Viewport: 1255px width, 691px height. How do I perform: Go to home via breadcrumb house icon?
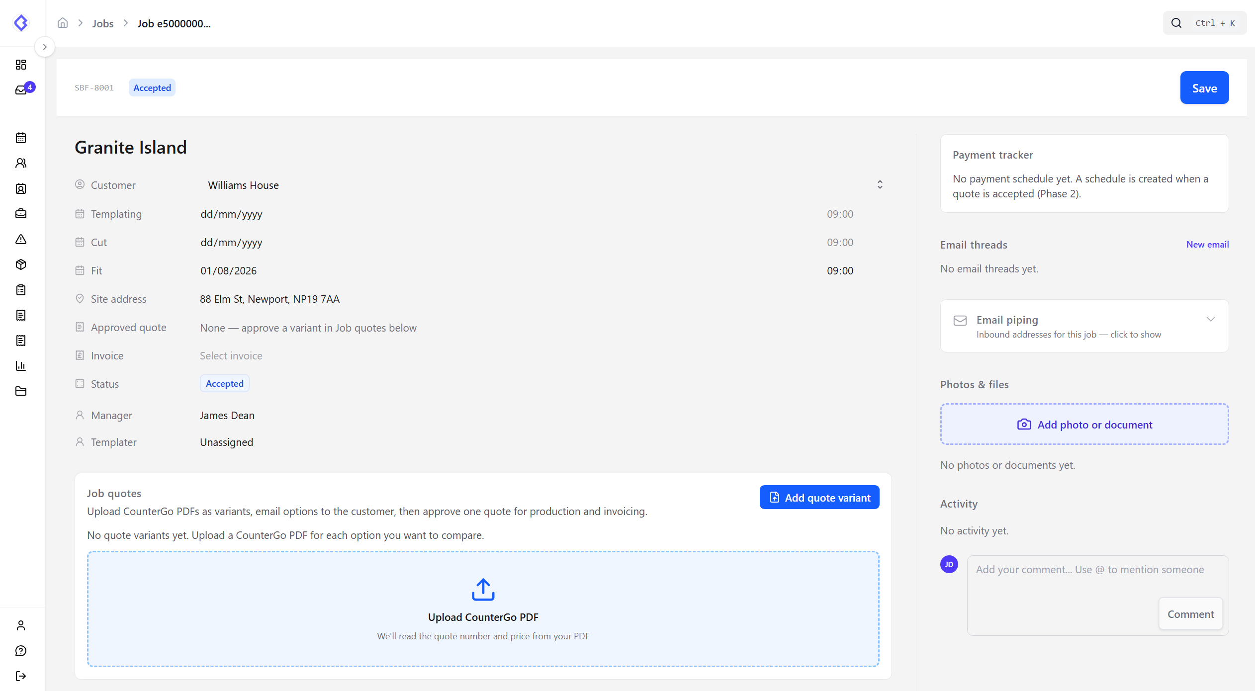coord(63,23)
